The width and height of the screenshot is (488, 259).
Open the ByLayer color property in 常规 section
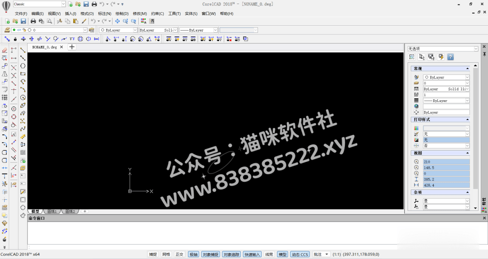[x=446, y=77]
